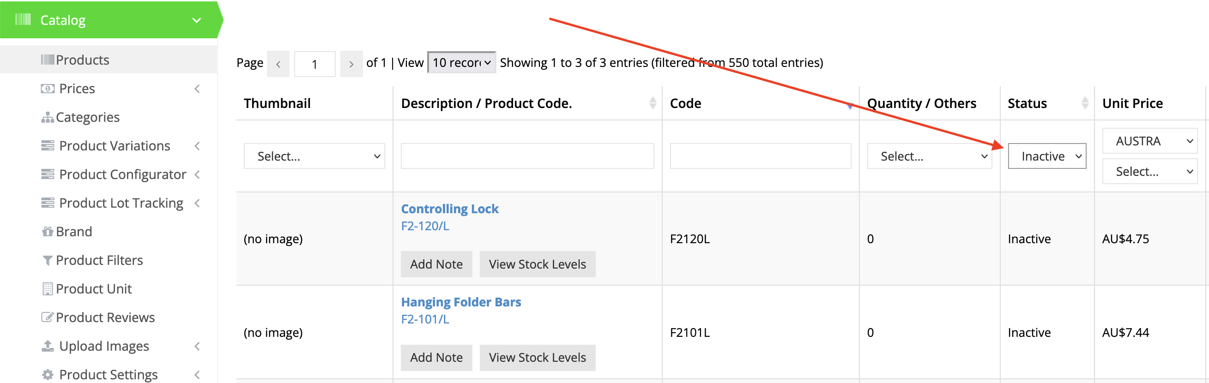
Task: Click the Upload Images upload icon
Action: click(x=48, y=347)
